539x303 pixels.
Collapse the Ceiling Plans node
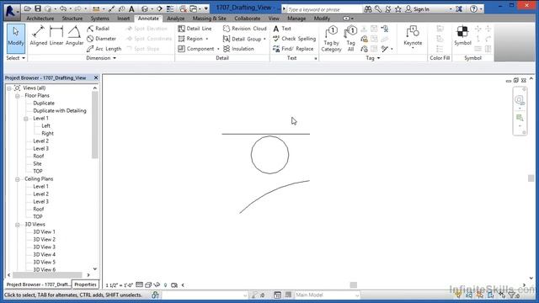pos(18,179)
